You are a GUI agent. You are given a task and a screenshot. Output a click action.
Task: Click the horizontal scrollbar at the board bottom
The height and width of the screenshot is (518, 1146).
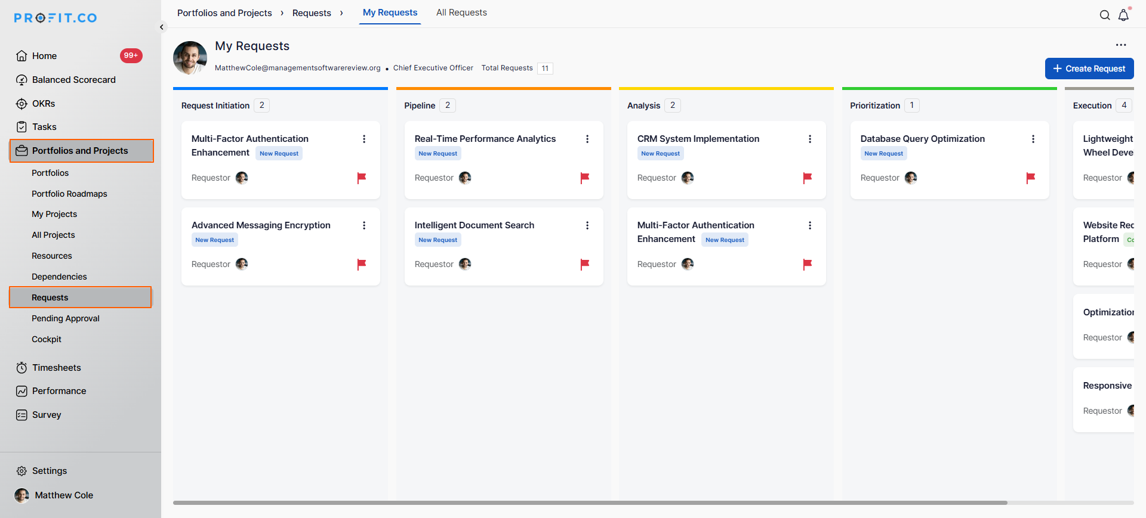590,503
